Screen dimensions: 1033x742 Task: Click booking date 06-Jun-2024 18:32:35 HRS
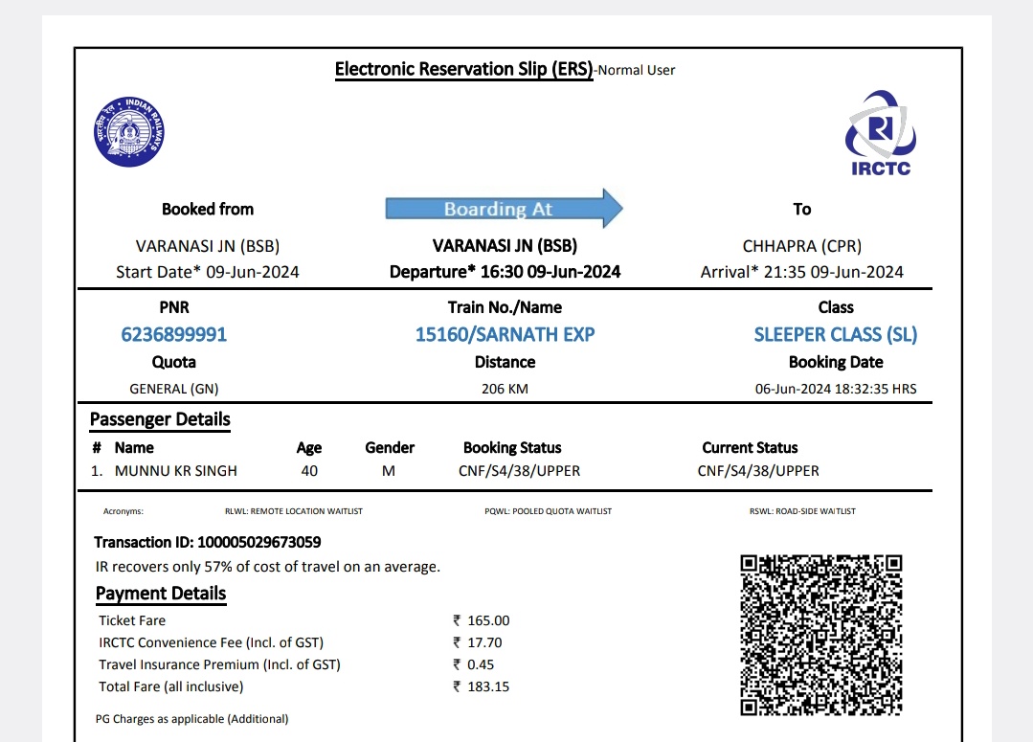click(x=836, y=389)
